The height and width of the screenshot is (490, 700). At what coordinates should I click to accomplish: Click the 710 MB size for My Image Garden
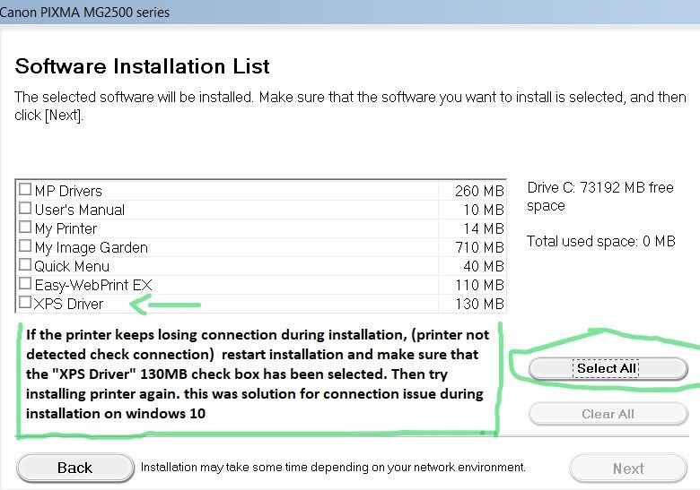pos(479,247)
